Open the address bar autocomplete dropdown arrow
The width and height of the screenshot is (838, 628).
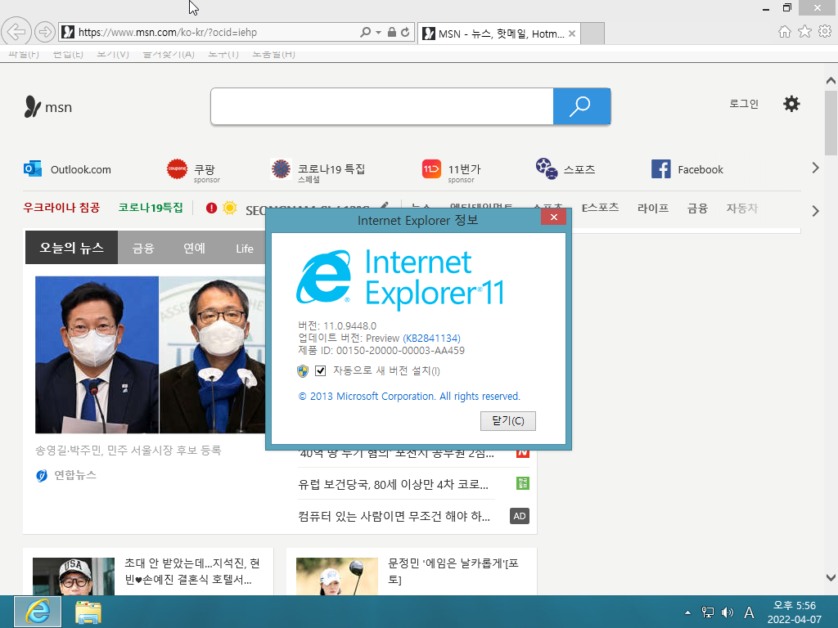[378, 32]
